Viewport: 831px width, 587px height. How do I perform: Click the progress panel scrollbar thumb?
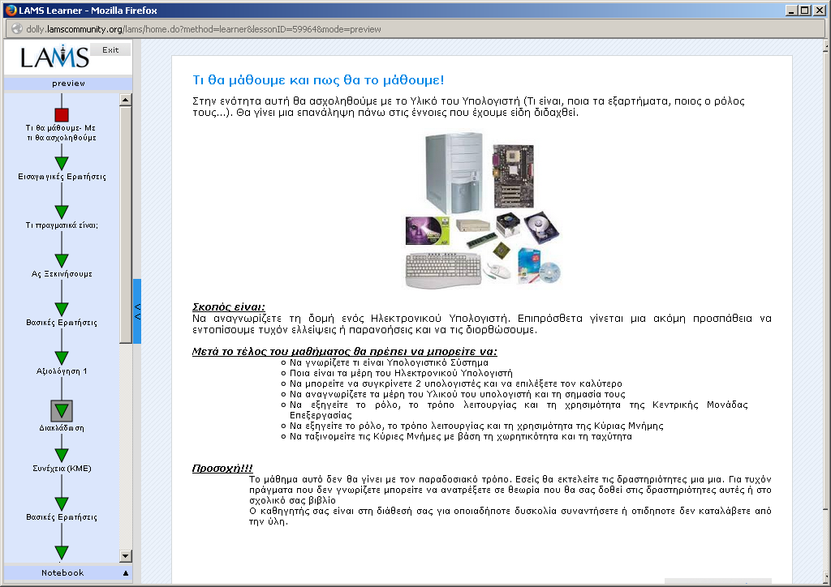126,225
